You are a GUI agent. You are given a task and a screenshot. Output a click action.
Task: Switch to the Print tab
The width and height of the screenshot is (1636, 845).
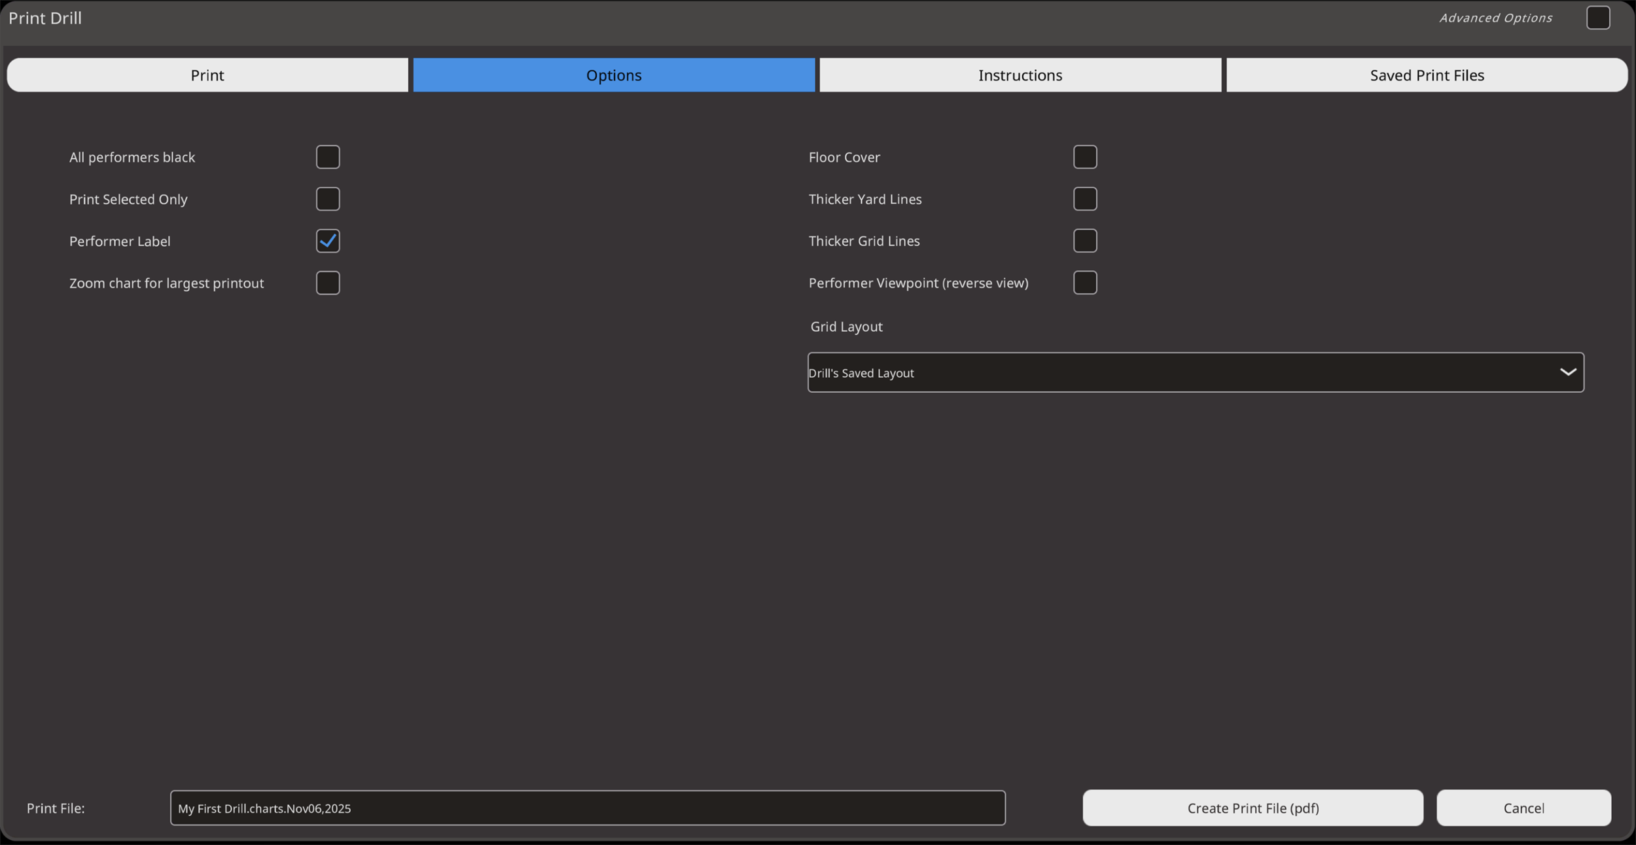pos(207,75)
